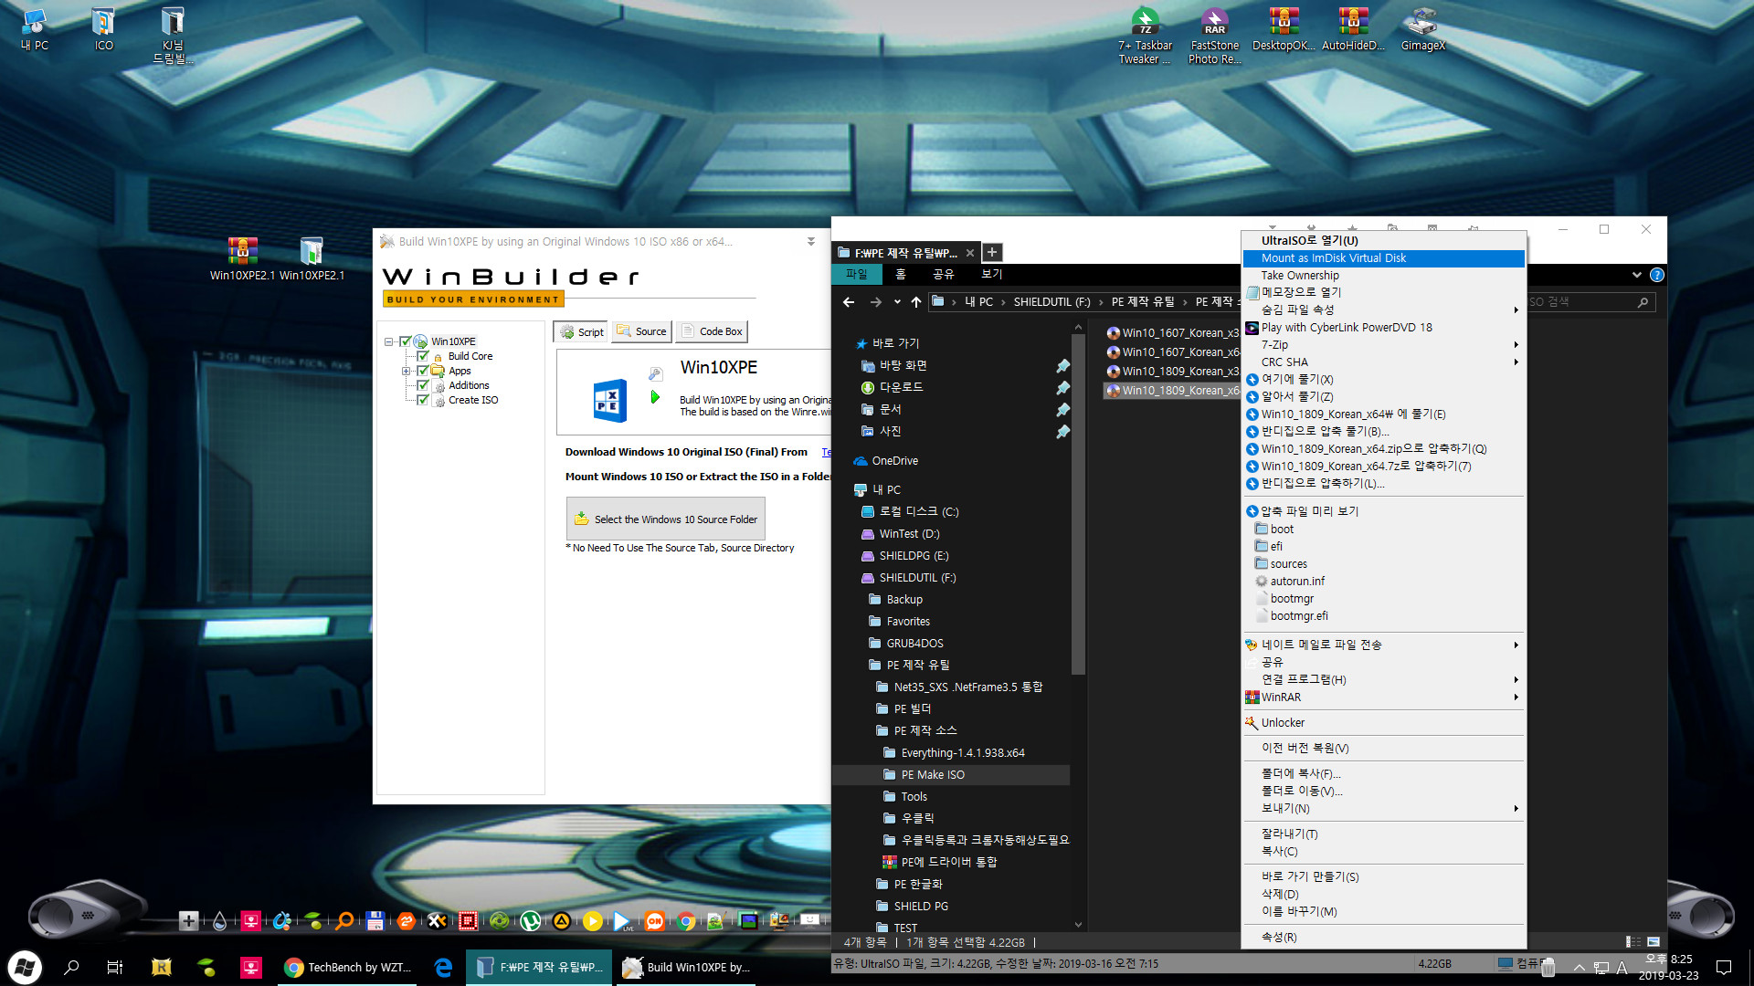Open Edge browser from taskbar
Screen dimensions: 1754x986
click(443, 967)
